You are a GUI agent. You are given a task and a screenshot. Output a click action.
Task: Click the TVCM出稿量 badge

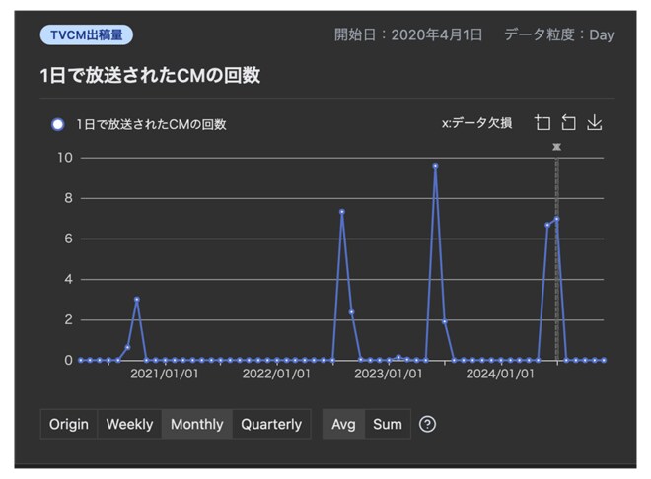coord(87,35)
